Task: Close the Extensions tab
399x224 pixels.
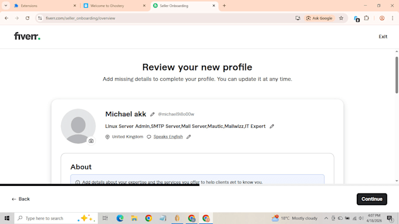Action: pyautogui.click(x=75, y=6)
